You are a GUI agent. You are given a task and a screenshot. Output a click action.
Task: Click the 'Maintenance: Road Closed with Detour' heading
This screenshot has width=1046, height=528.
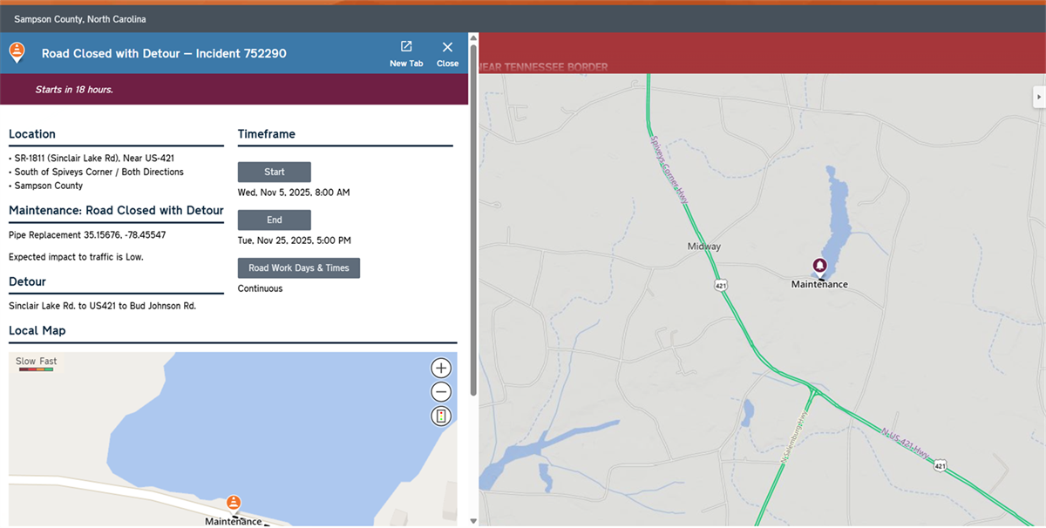point(116,211)
